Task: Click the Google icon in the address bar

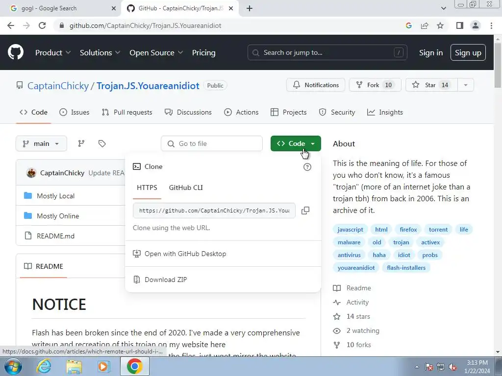Action: tap(409, 25)
